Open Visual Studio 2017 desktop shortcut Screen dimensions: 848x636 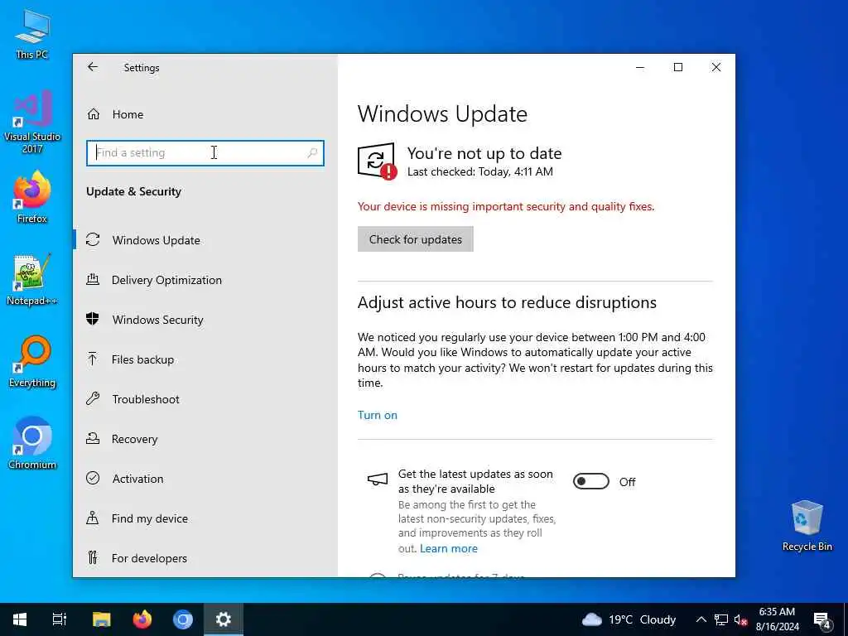coord(32,123)
